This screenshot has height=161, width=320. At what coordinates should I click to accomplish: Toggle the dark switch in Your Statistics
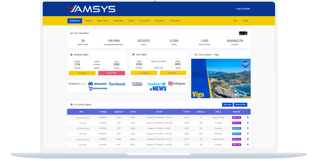(243, 33)
